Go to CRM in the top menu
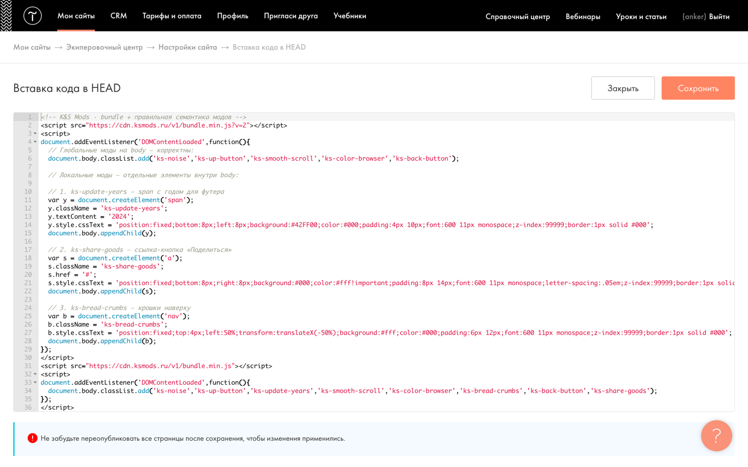Viewport: 748px width, 467px height. coord(119,16)
